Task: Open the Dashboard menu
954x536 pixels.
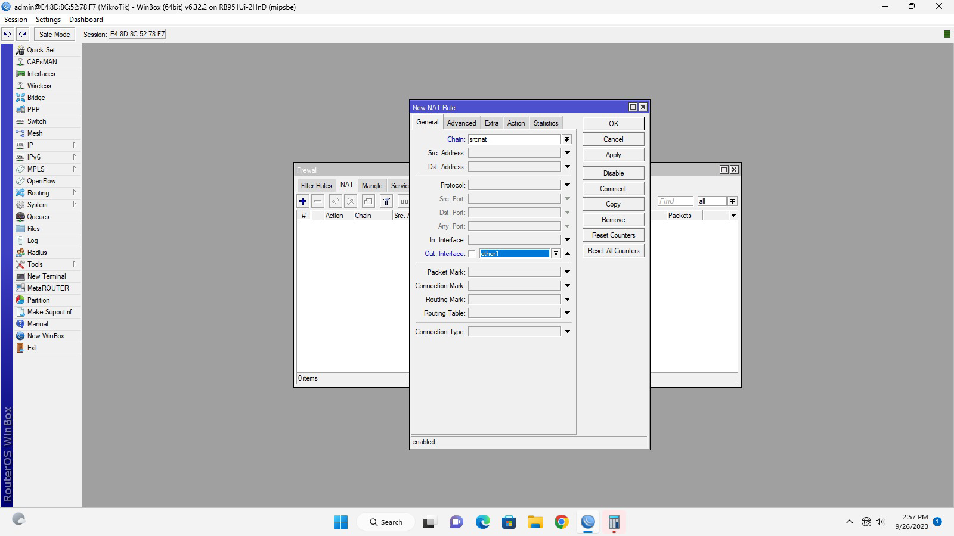Action: (x=86, y=20)
